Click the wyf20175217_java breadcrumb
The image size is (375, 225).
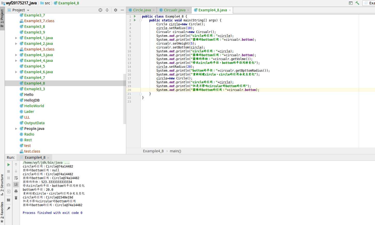click(19, 3)
